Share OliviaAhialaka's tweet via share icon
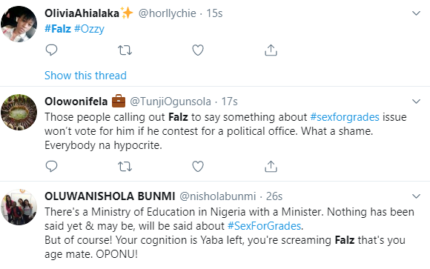 [271, 50]
